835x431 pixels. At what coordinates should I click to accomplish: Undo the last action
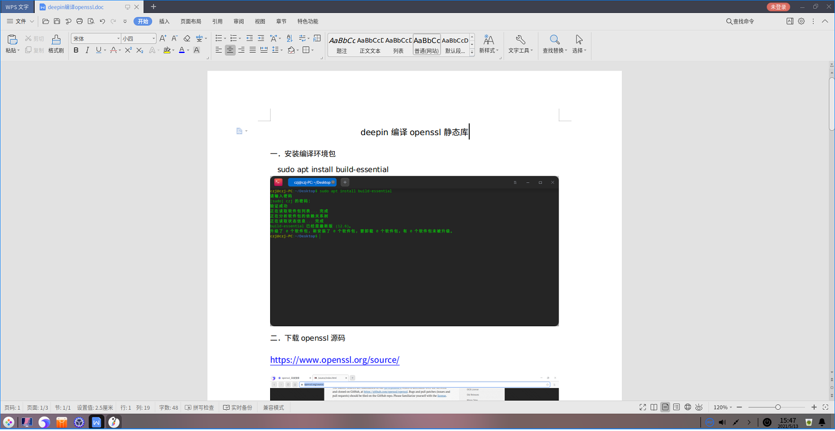tap(102, 21)
